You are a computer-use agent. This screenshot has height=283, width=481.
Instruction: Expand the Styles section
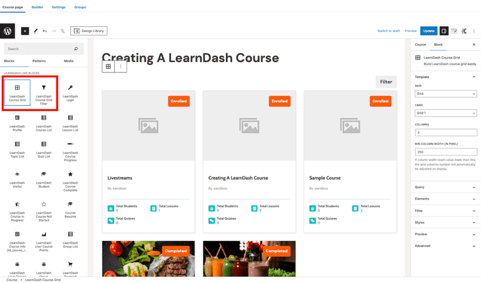pos(445,222)
